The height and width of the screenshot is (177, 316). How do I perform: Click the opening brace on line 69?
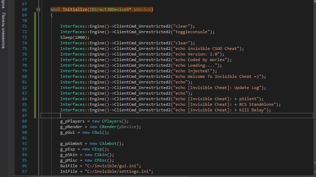pyautogui.click(x=51, y=15)
